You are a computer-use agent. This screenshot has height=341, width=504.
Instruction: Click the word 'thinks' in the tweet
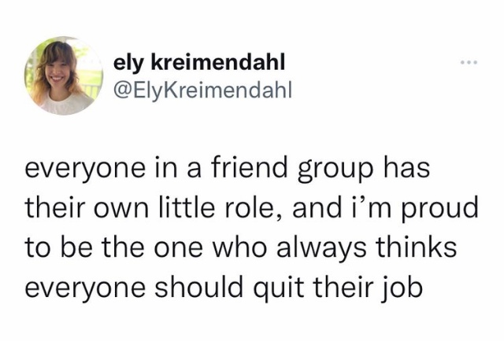pyautogui.click(x=416, y=247)
